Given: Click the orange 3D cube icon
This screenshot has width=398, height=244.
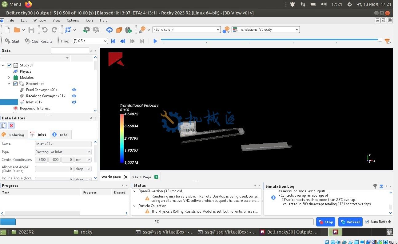Looking at the screenshot, I should [119, 30].
